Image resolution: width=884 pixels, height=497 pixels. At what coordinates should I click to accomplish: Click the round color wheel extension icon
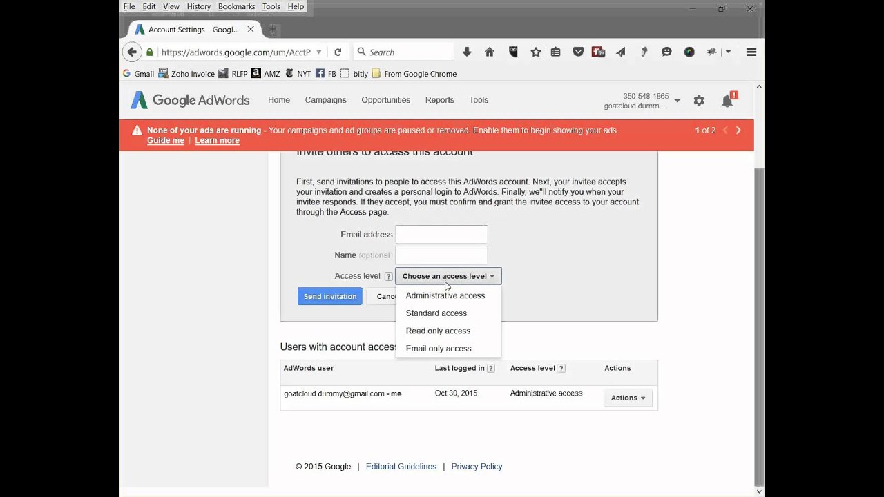pyautogui.click(x=689, y=52)
